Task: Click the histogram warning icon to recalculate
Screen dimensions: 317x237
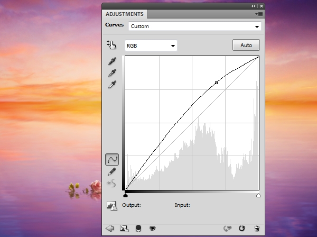Action: pos(111,206)
